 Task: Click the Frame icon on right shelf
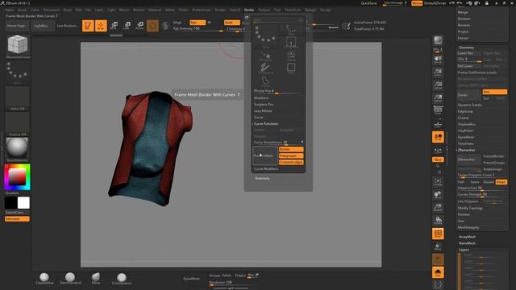click(x=438, y=182)
